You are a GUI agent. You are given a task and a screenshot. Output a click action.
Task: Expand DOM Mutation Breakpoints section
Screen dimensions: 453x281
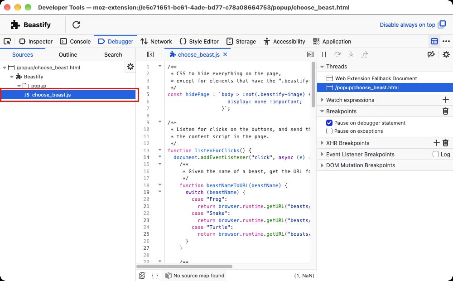pos(322,165)
